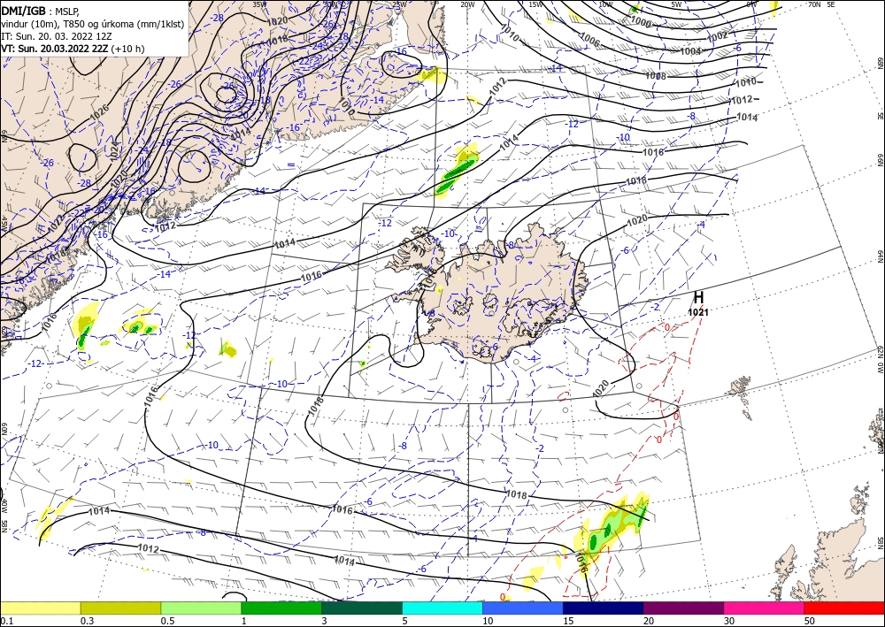885x627 pixels.
Task: Click the navy legend swatch starting at 15
Action: (x=604, y=608)
